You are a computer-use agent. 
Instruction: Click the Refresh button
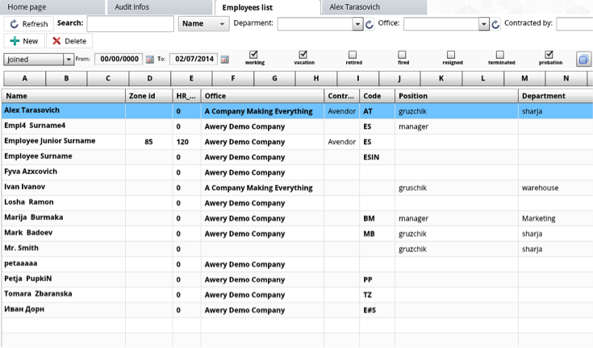(28, 24)
